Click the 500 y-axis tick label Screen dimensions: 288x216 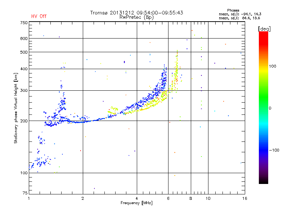click(24, 52)
